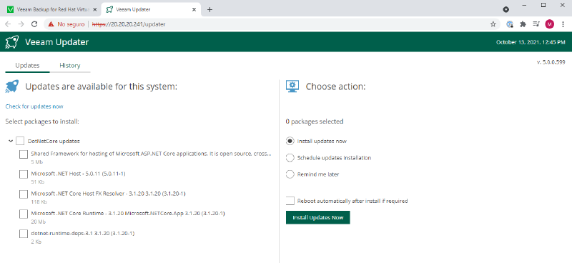Go back using the browser back arrow
The image size is (572, 263).
click(8, 24)
